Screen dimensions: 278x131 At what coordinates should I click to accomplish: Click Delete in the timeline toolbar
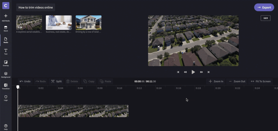72,81
